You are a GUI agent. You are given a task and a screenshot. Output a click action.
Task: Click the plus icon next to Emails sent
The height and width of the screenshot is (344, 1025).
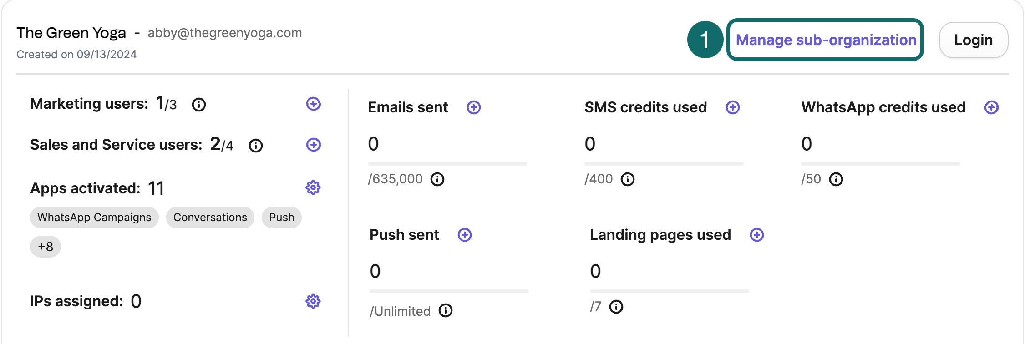pos(473,108)
